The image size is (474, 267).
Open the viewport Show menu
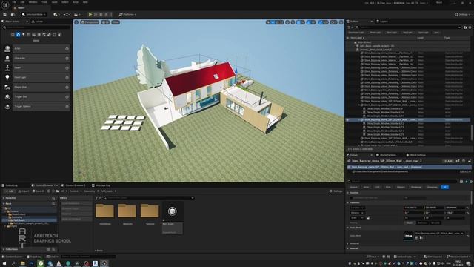116,22
